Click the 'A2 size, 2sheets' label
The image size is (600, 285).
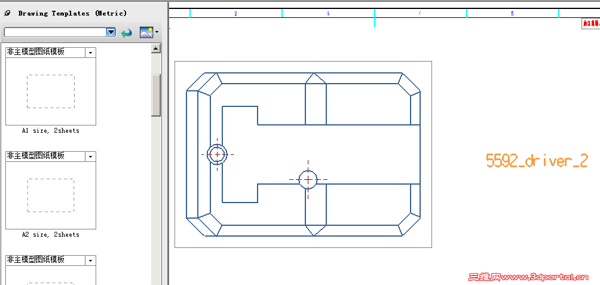pyautogui.click(x=51, y=234)
